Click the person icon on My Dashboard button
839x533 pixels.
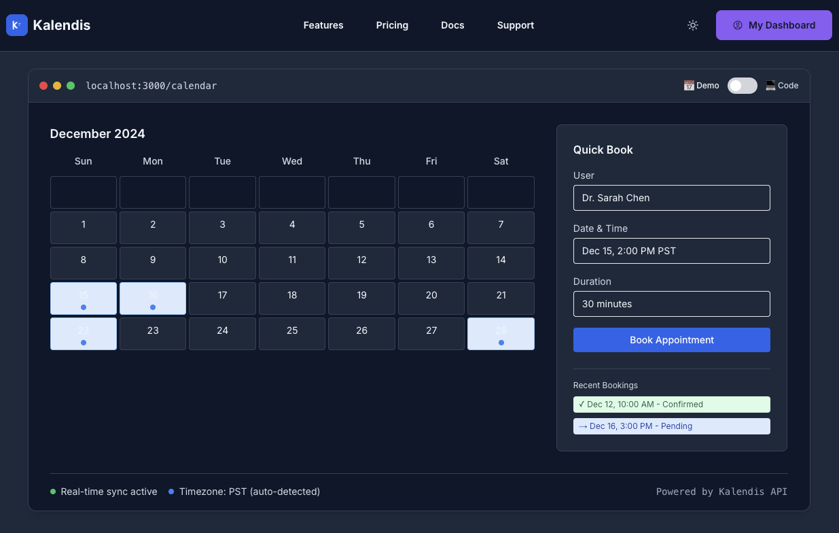coord(738,24)
